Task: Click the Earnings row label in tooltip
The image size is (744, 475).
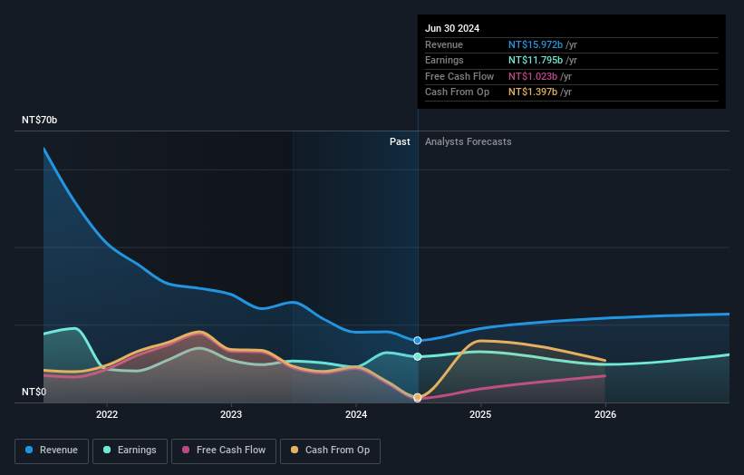Action: tap(445, 60)
